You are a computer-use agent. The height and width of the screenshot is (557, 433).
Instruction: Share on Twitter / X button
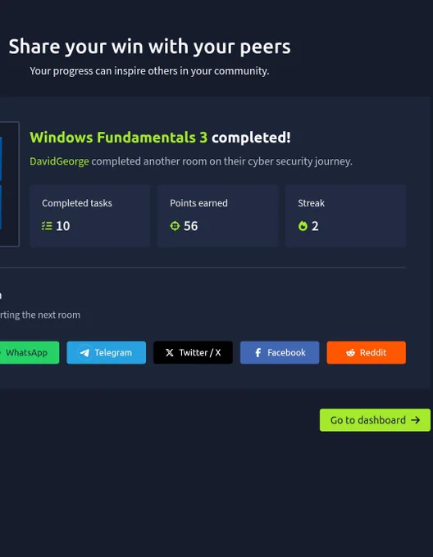193,352
